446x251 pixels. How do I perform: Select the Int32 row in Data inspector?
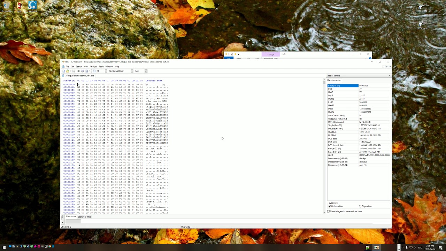(359, 102)
